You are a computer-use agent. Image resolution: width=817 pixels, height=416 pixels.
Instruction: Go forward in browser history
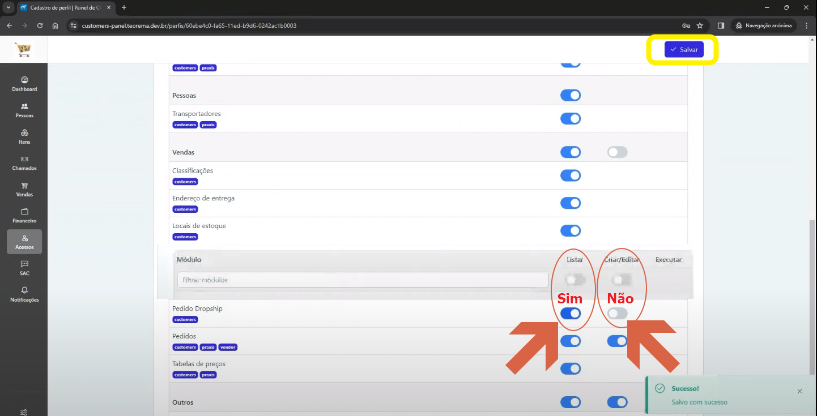[24, 25]
